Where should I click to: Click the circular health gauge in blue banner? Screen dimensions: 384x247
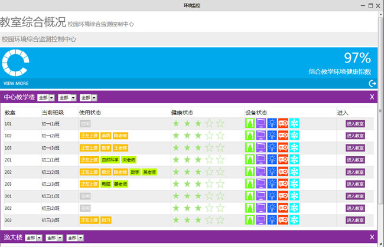tap(15, 63)
